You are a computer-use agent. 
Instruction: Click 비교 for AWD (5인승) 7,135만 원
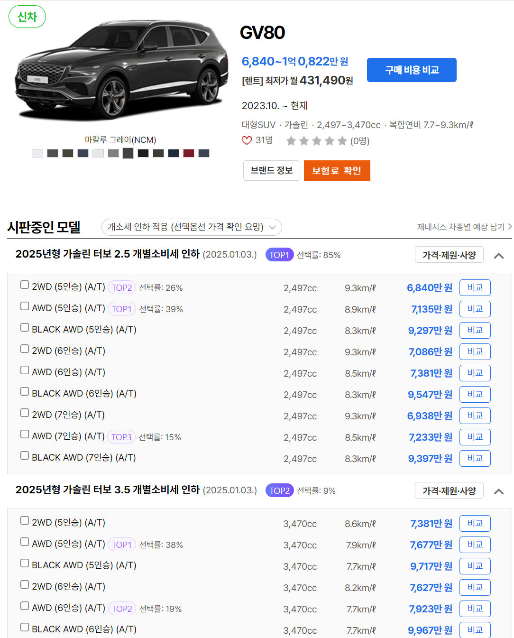(475, 309)
